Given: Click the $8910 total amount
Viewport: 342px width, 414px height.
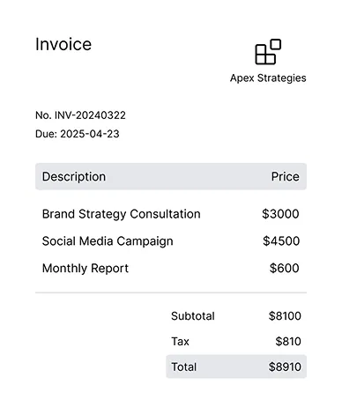Looking at the screenshot, I should [285, 367].
